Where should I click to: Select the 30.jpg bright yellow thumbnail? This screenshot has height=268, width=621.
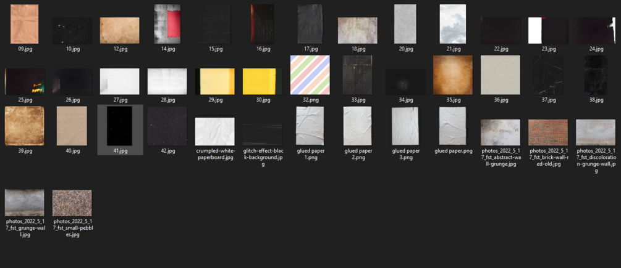263,81
